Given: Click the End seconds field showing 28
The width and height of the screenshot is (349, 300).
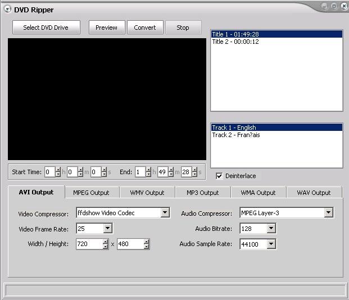Looking at the screenshot, I should click(x=186, y=172).
